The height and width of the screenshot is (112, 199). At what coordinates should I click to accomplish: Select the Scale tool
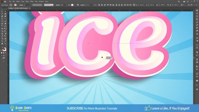[x=5, y=26]
